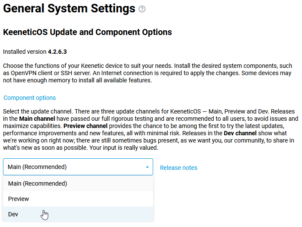Click the General System Settings heading
This screenshot has width=302, height=227.
(69, 8)
